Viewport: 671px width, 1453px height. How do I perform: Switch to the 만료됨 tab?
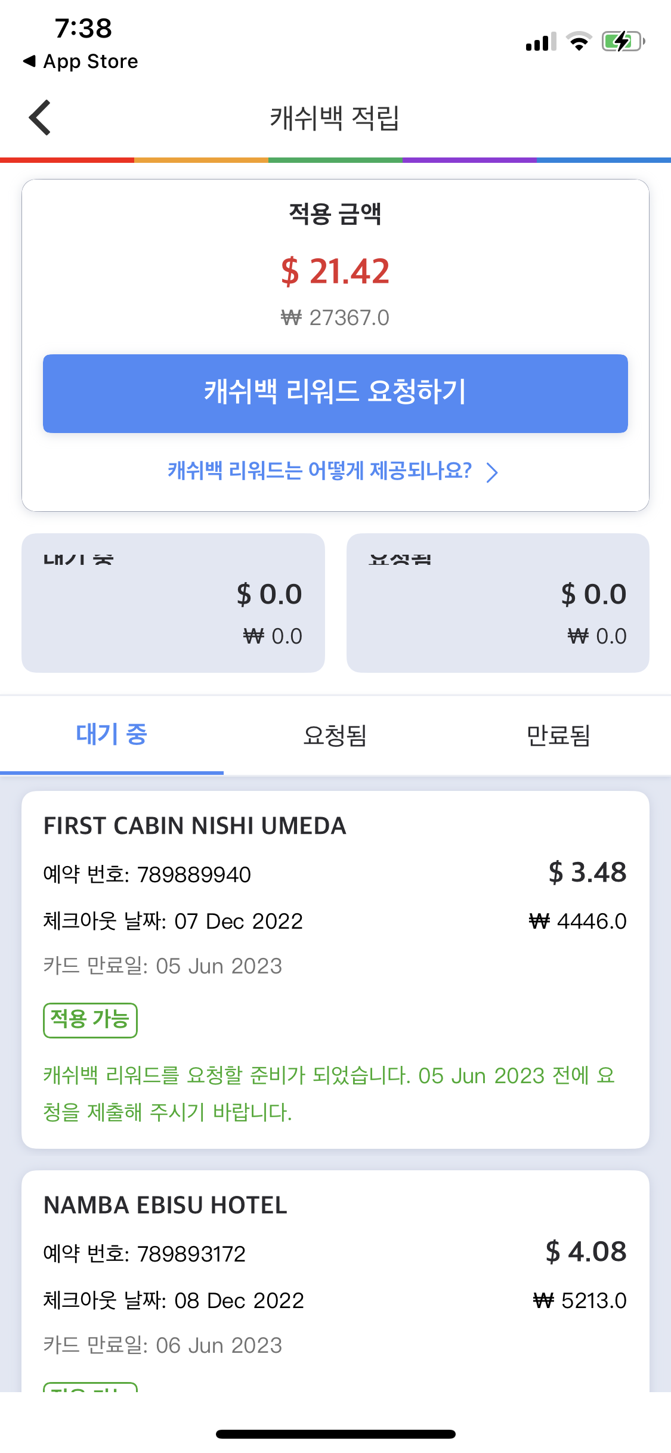point(558,735)
